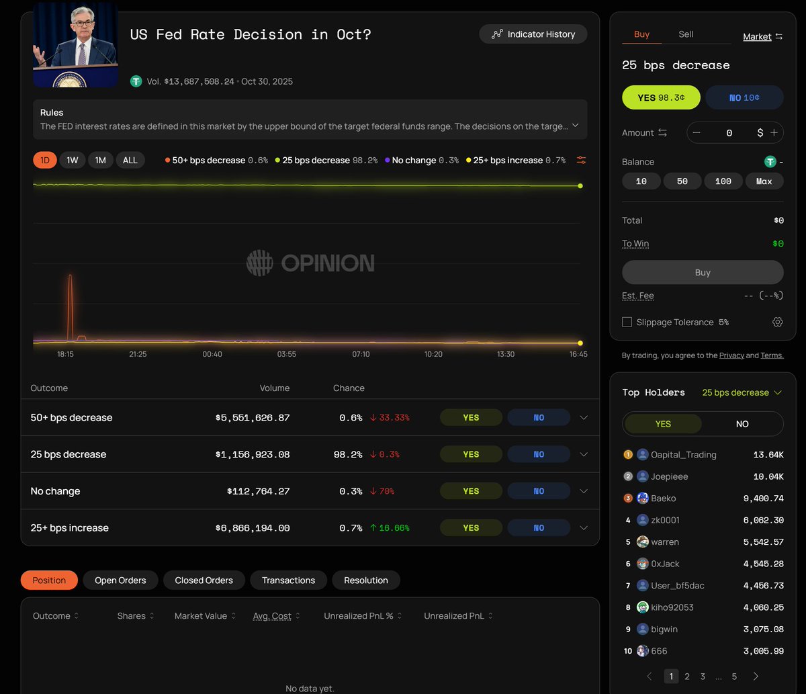
Task: Enable the Slippage Tolerance checkbox
Action: coord(627,322)
